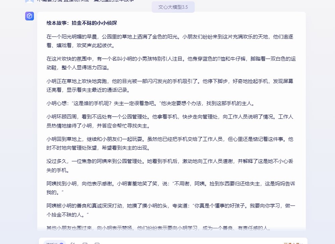Click the paragraph starting 在这片欢快的氛围中
335x244 pixels.
[x=171, y=63]
